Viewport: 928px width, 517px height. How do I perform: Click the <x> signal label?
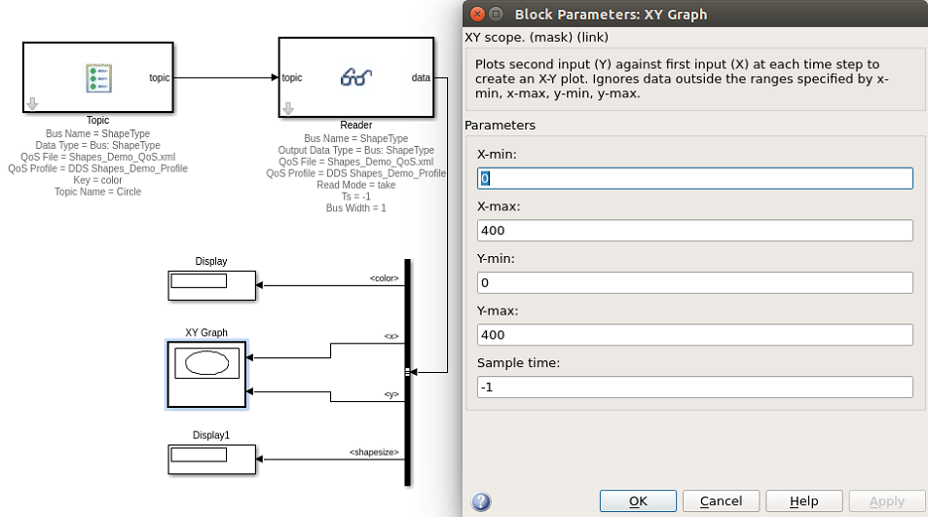pyautogui.click(x=391, y=336)
